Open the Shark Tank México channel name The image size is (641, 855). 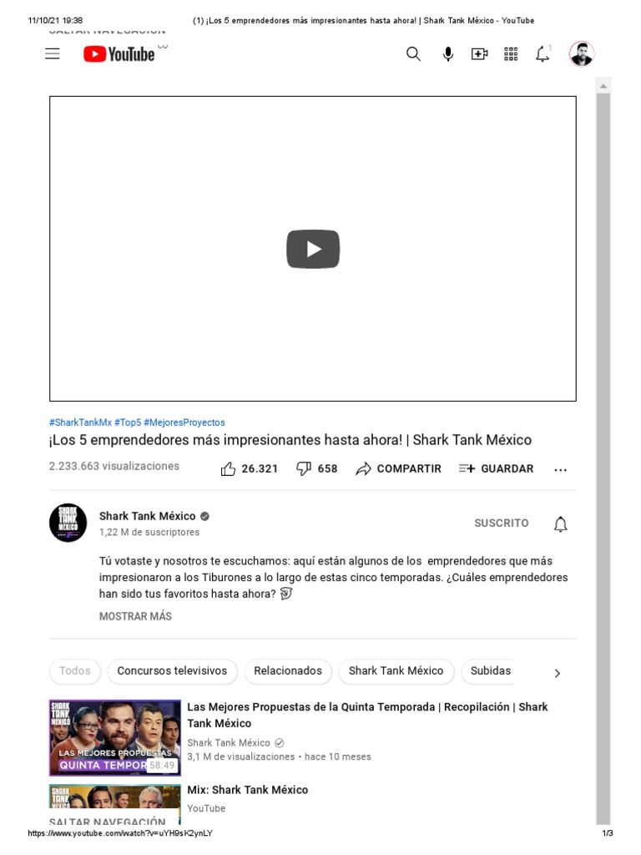pos(147,516)
